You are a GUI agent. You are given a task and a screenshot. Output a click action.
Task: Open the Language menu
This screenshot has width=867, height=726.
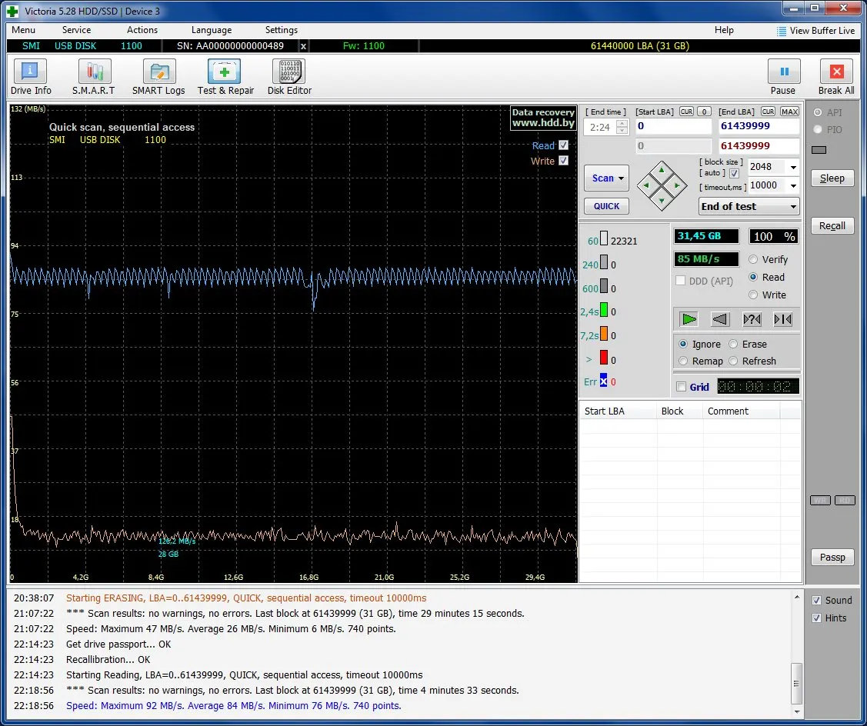click(211, 30)
